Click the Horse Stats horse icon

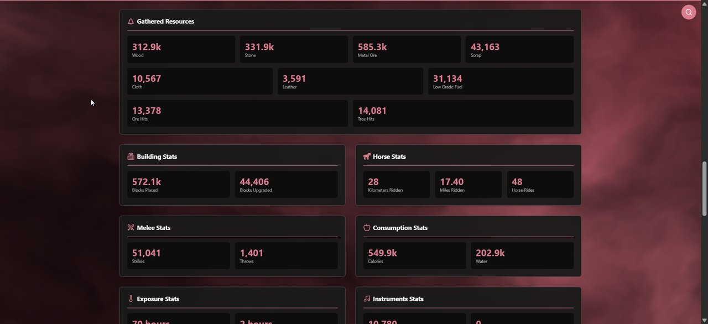click(x=367, y=156)
